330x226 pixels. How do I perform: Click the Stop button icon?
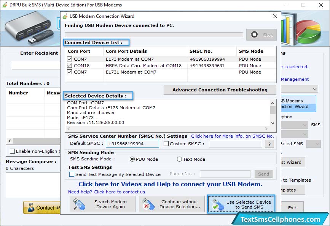tap(254, 35)
